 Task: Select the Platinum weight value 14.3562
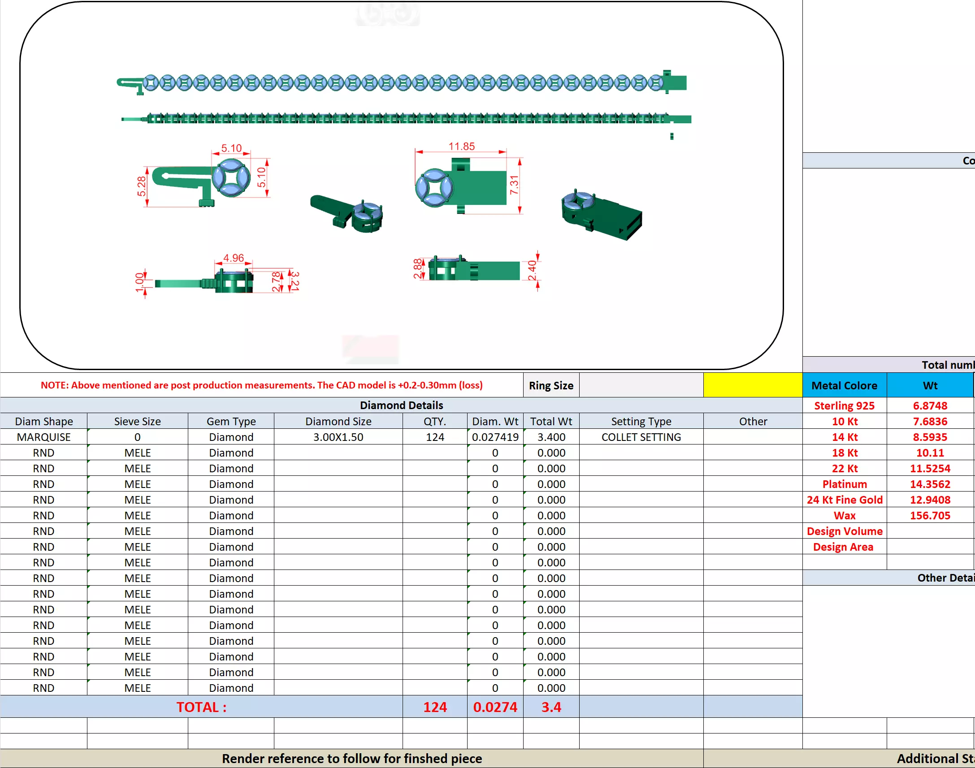point(930,484)
